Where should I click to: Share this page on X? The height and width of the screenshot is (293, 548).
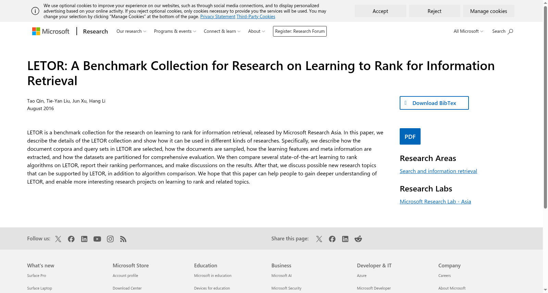pos(319,239)
